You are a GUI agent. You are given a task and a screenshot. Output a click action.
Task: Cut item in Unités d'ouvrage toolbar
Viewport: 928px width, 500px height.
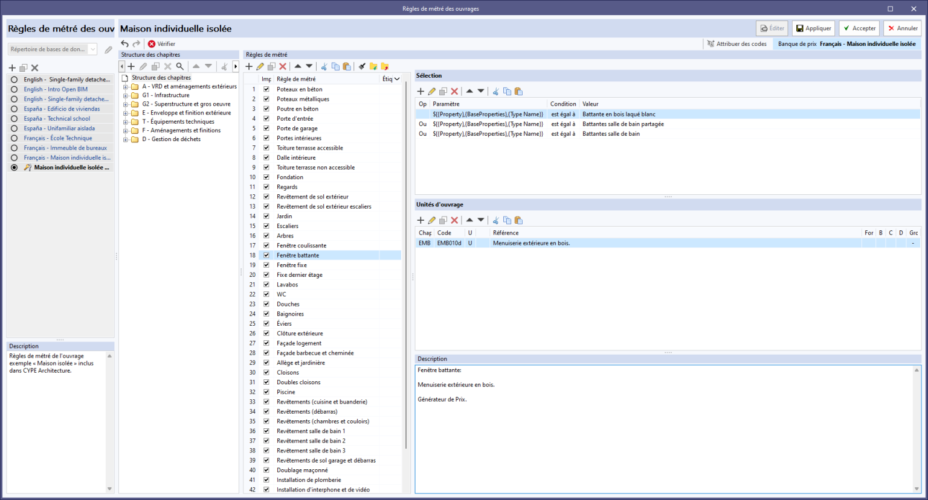495,221
